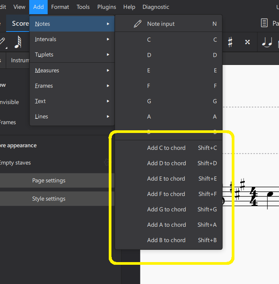Open the Tuplets submenu

[72, 55]
